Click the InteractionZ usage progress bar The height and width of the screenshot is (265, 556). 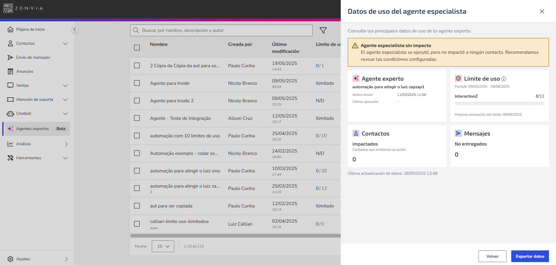(499, 103)
